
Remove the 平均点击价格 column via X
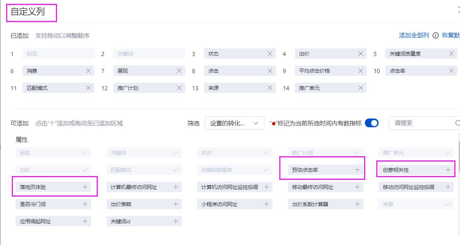click(x=361, y=71)
